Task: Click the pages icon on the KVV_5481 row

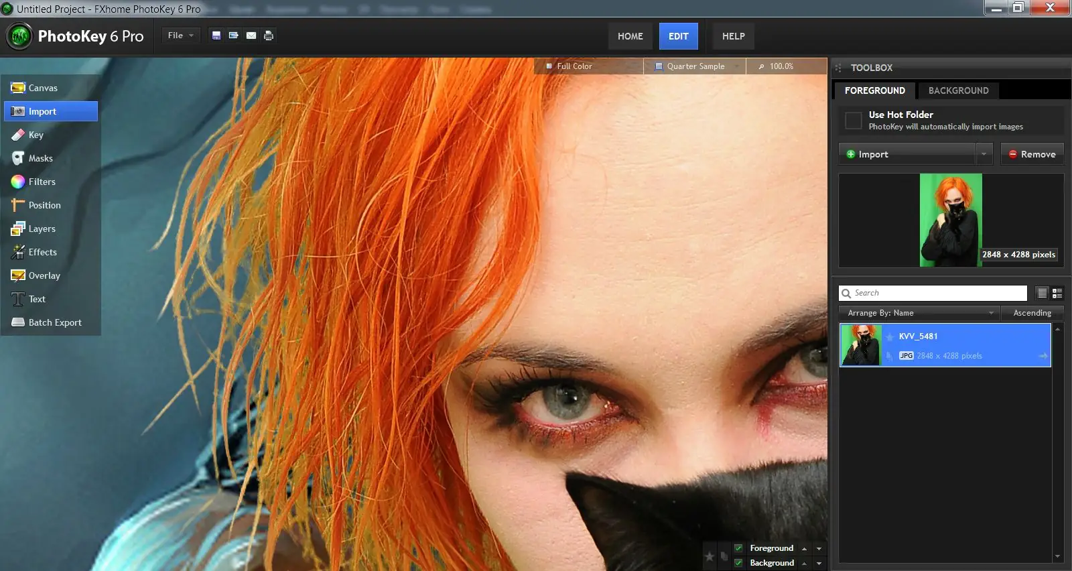Action: click(890, 356)
